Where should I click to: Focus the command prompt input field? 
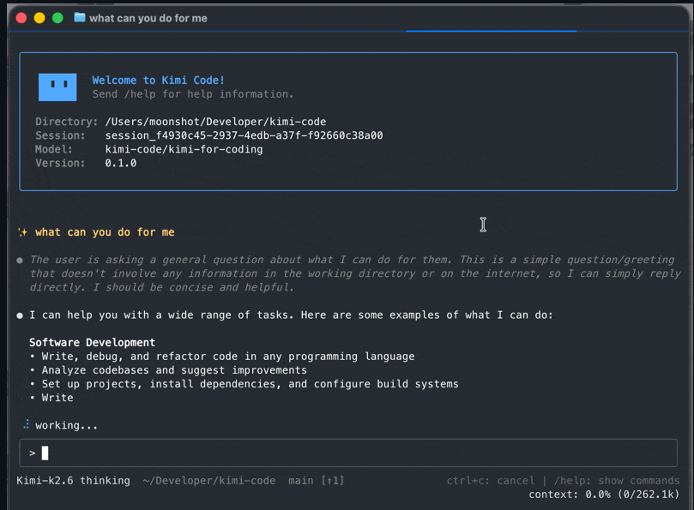pos(348,453)
